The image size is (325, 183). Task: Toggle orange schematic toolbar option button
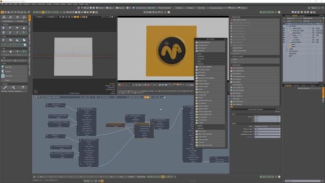147,97
